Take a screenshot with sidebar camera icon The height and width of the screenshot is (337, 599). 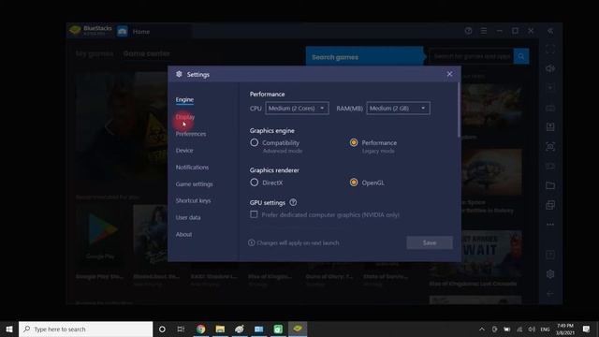coord(550,147)
